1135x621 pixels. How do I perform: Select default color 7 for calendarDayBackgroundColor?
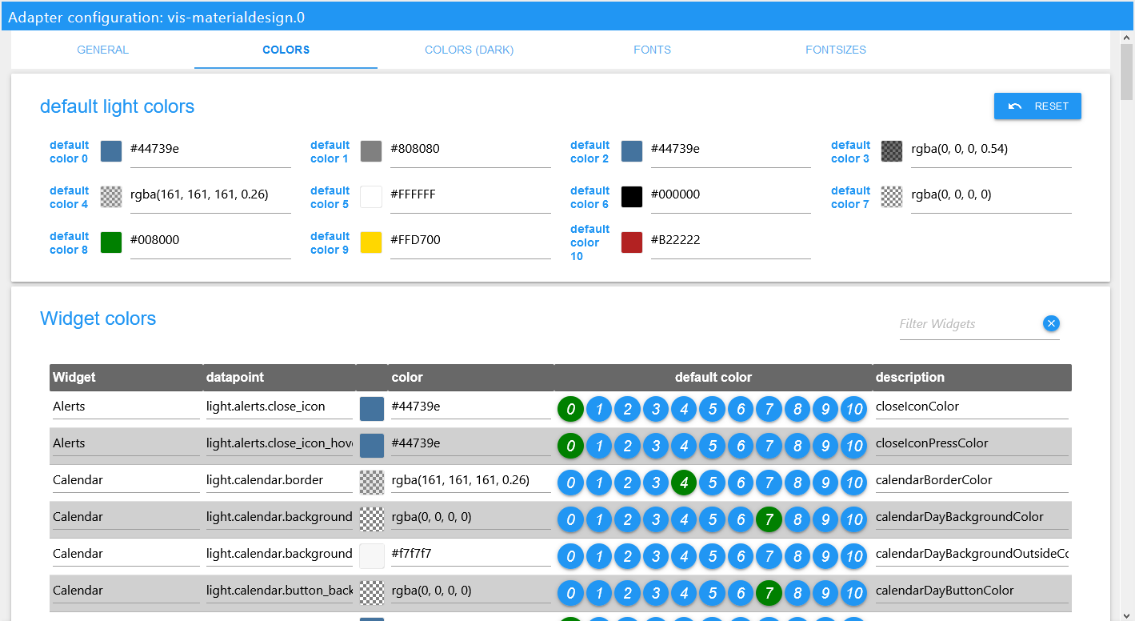(769, 519)
